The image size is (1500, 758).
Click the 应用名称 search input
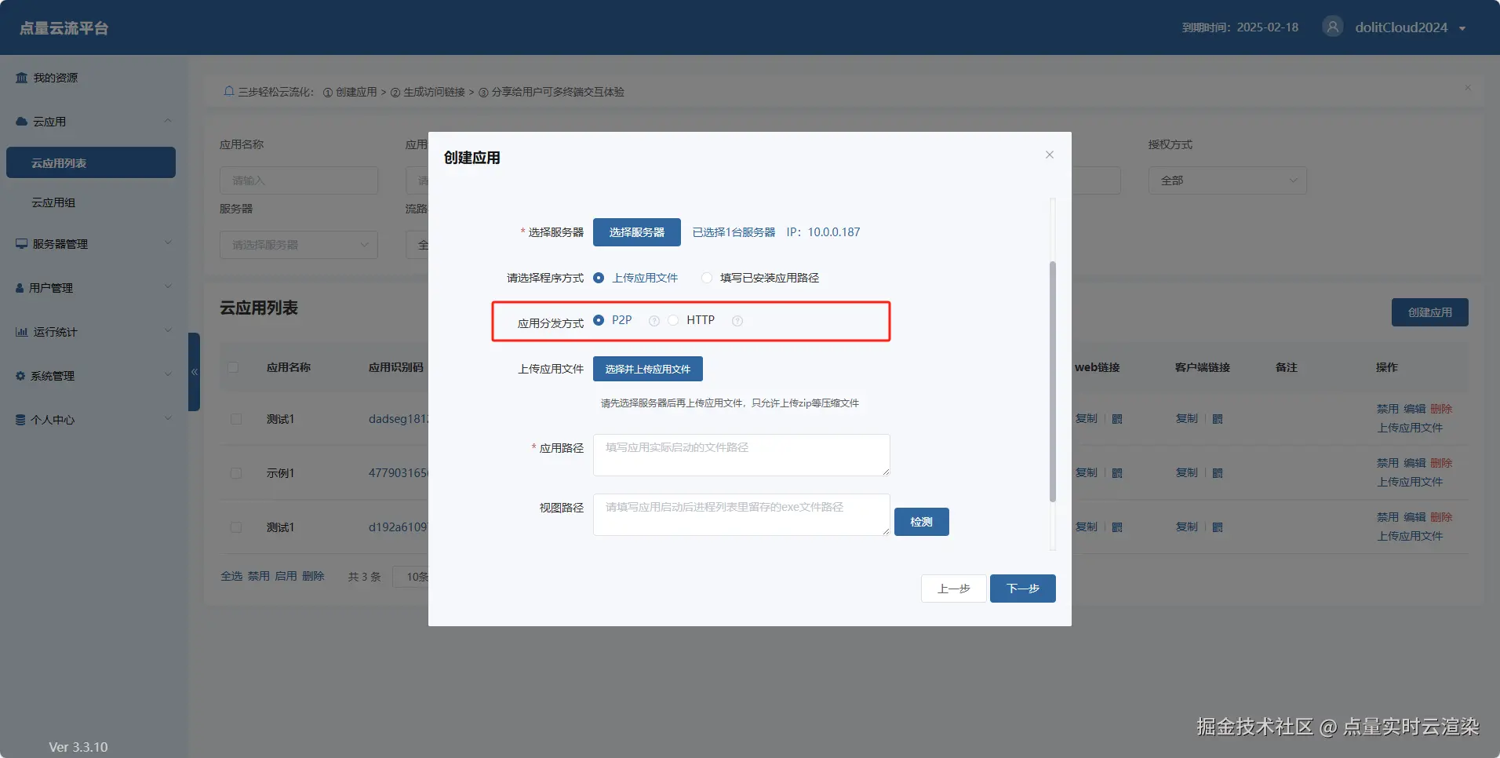(x=299, y=180)
